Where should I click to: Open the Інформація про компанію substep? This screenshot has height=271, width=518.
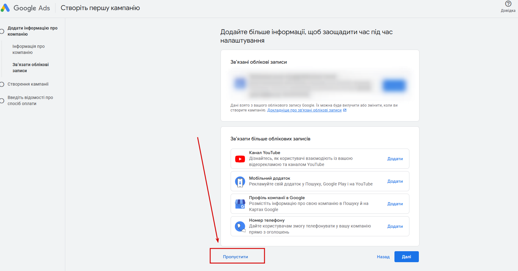pos(29,49)
